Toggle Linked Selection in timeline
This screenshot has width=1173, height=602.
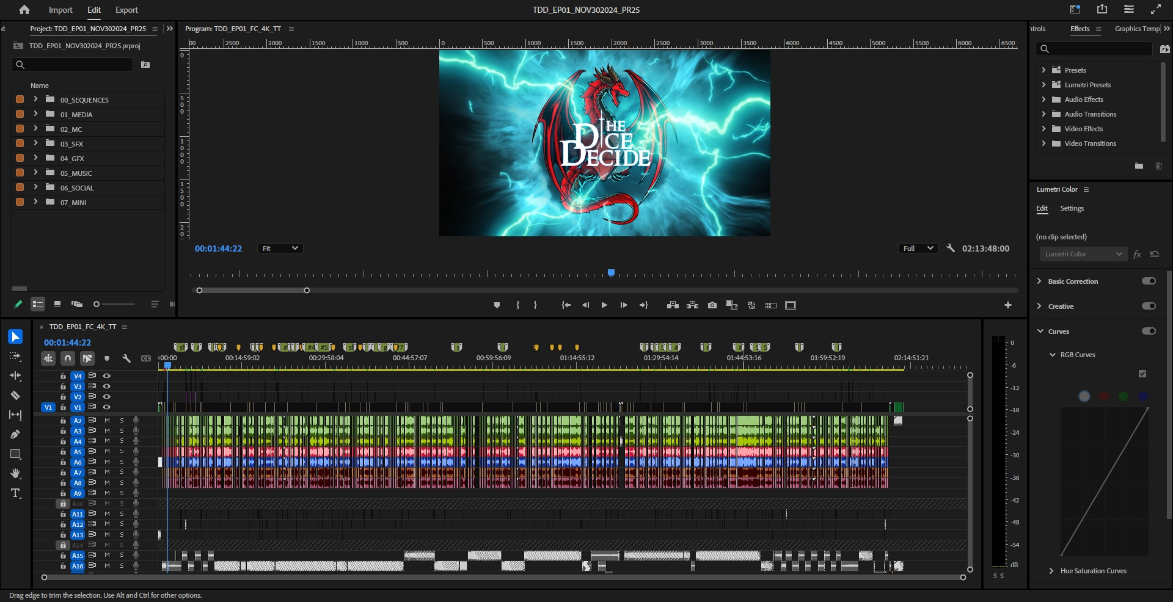tap(87, 358)
